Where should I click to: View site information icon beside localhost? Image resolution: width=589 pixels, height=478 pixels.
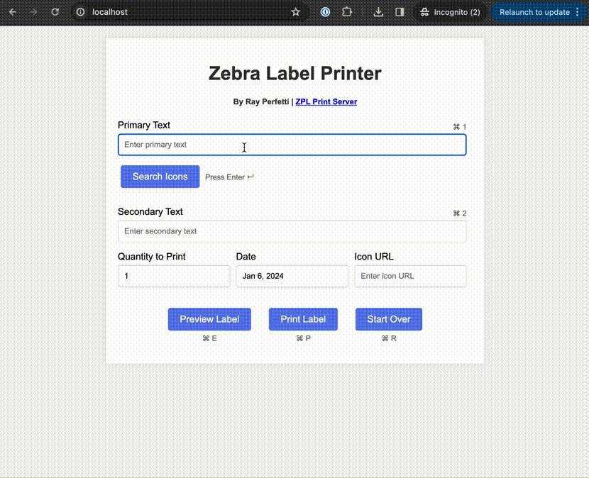tap(80, 12)
